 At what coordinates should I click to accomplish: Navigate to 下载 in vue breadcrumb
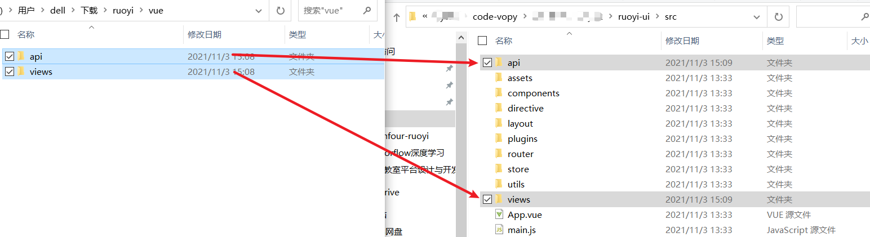pyautogui.click(x=90, y=10)
